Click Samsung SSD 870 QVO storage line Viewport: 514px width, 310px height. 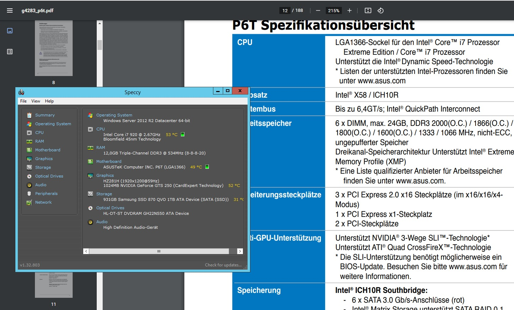166,199
